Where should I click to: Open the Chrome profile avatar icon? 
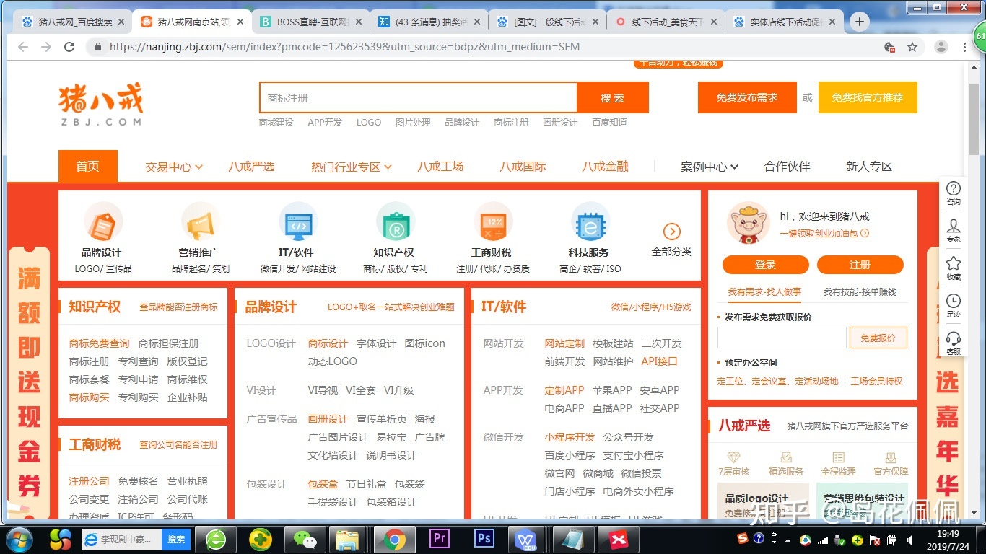(x=941, y=47)
